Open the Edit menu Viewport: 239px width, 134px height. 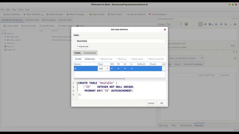click(8, 10)
